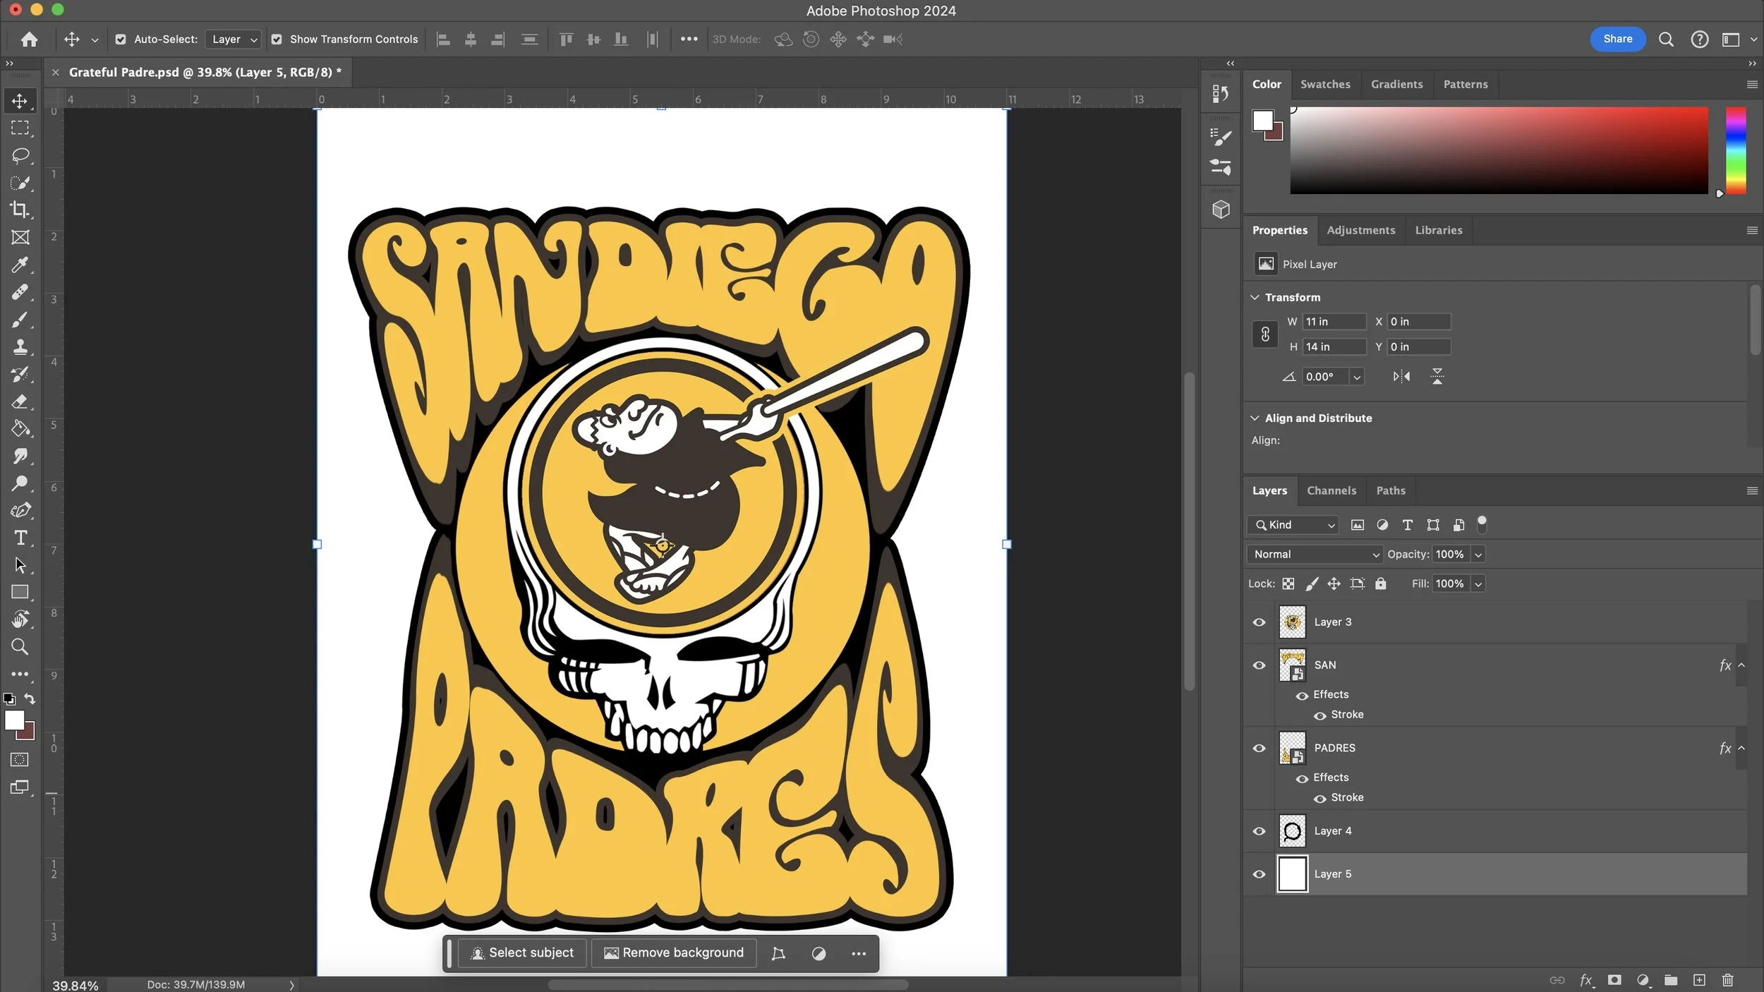Open the Kind filter dropdown
This screenshot has width=1764, height=992.
click(1293, 525)
